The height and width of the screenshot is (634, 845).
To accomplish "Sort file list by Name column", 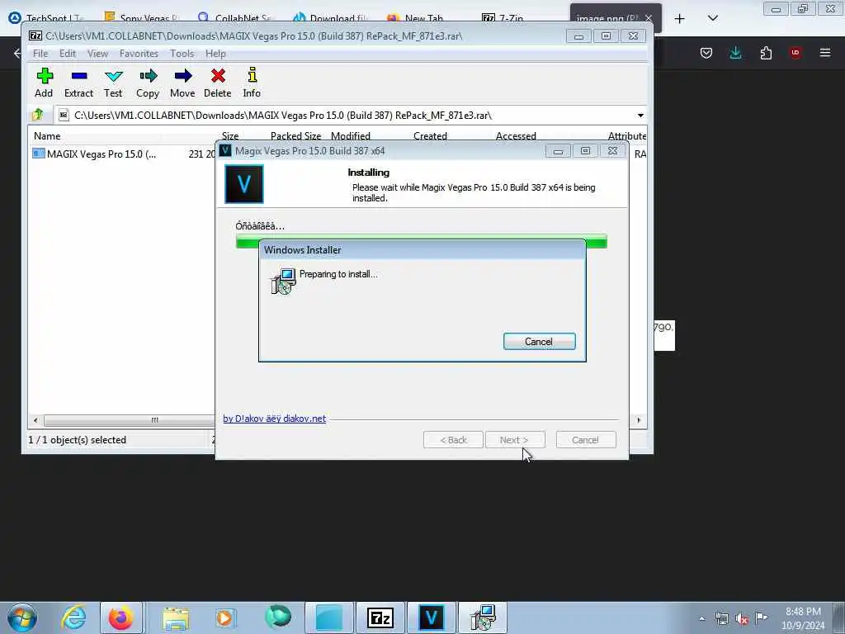I will click(47, 136).
